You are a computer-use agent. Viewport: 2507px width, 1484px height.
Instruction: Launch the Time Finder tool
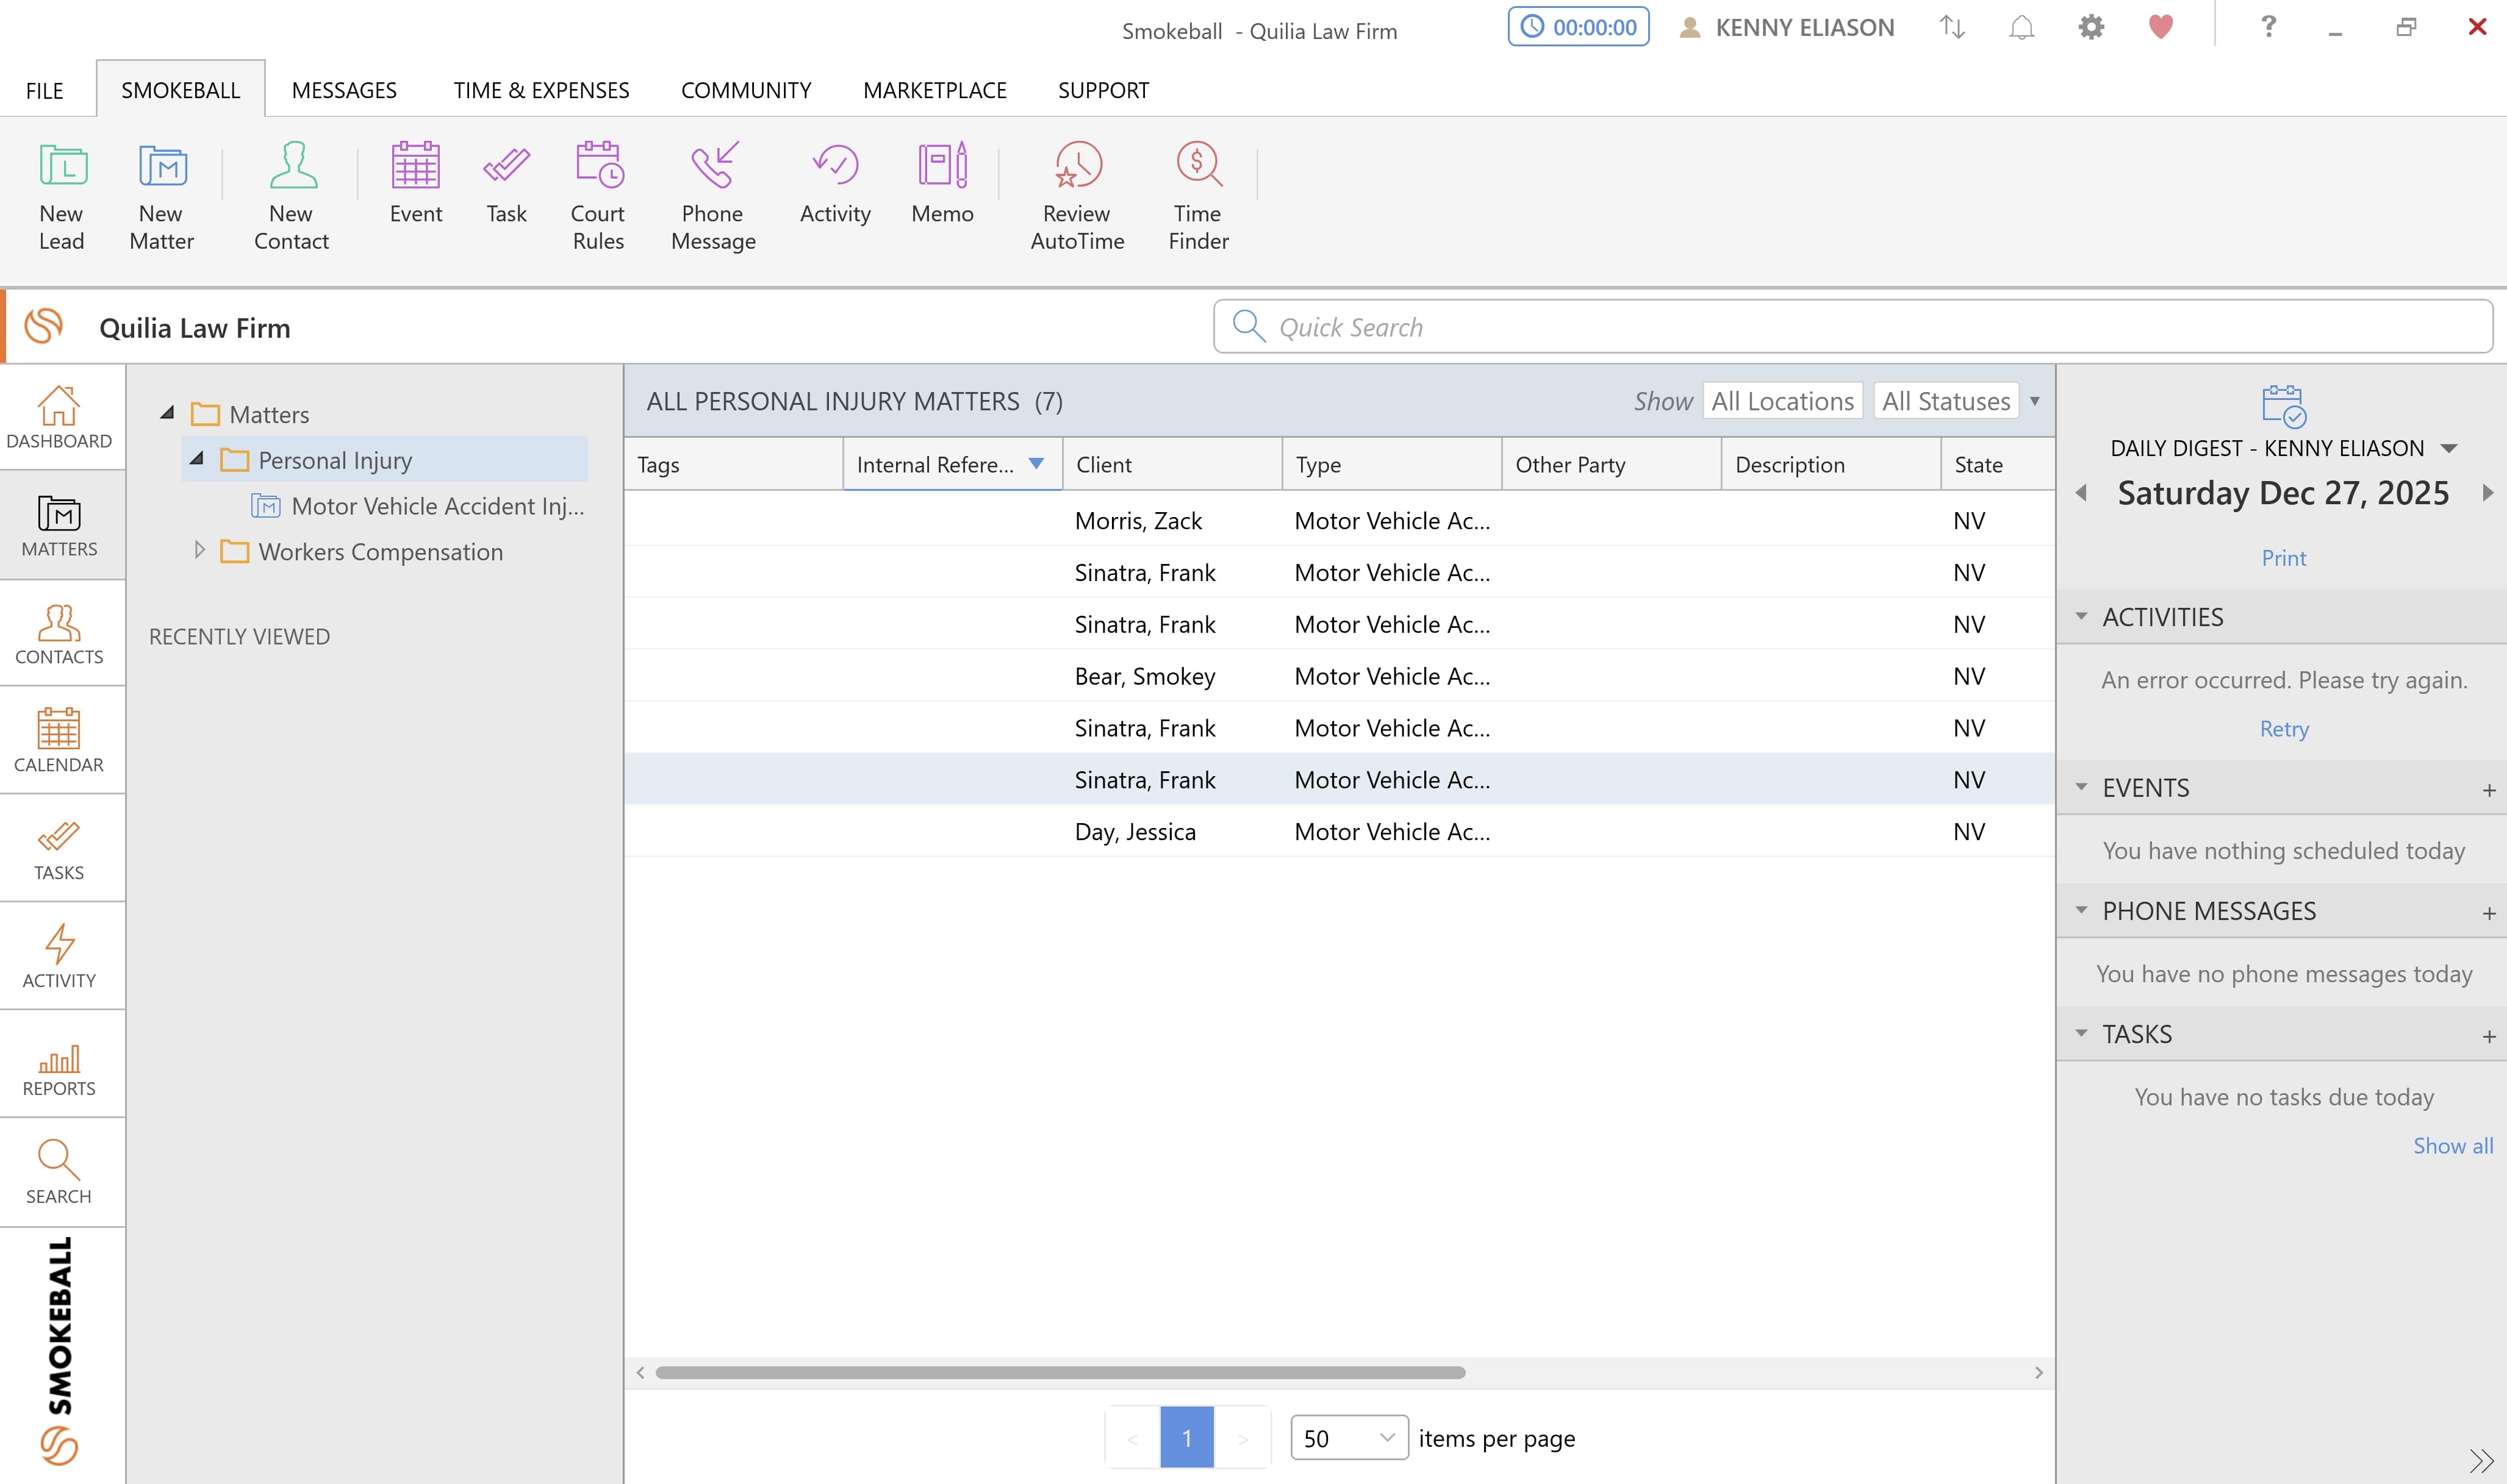[1197, 195]
